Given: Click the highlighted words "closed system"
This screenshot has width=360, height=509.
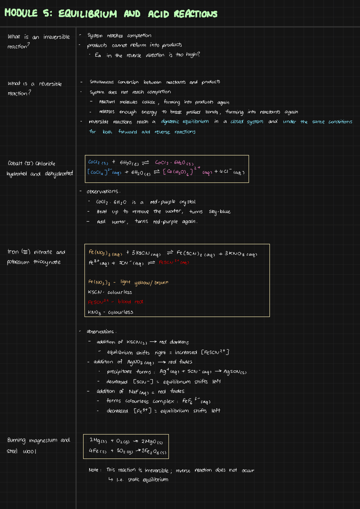Looking at the screenshot, I should (x=247, y=122).
